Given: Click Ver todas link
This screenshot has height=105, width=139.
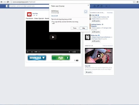Looking at the screenshot, I should (110, 13).
